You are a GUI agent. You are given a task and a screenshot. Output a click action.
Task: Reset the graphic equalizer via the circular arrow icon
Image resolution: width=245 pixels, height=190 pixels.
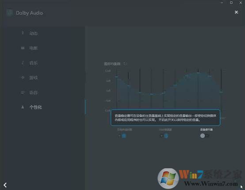125,64
